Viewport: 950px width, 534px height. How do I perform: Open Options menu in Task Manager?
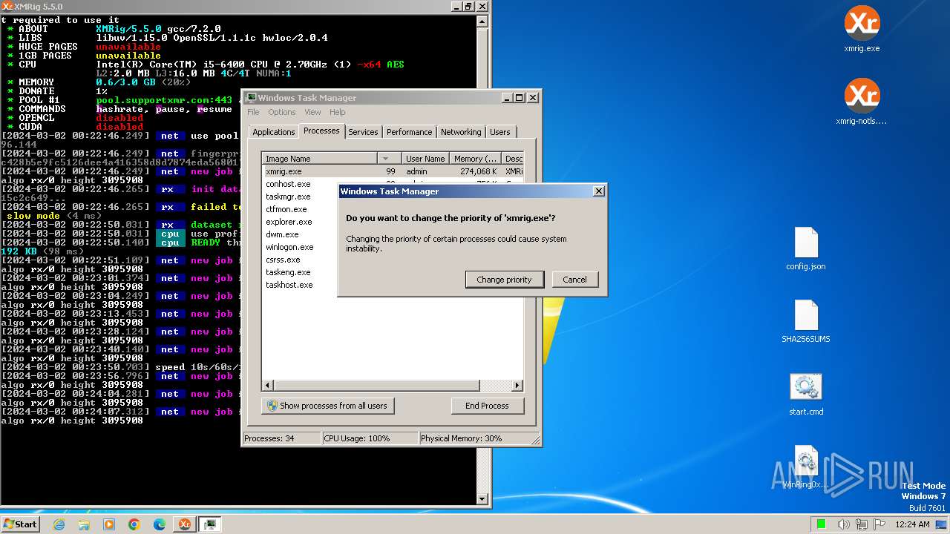click(x=282, y=112)
